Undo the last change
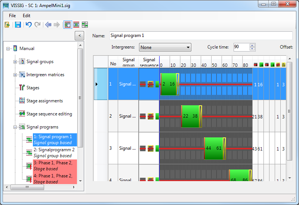This screenshot has width=299, height=205. pos(28,25)
